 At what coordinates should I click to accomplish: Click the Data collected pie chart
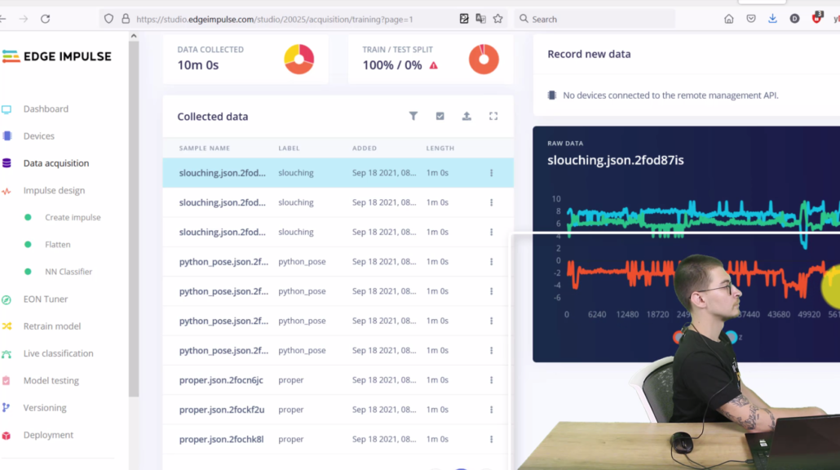298,59
